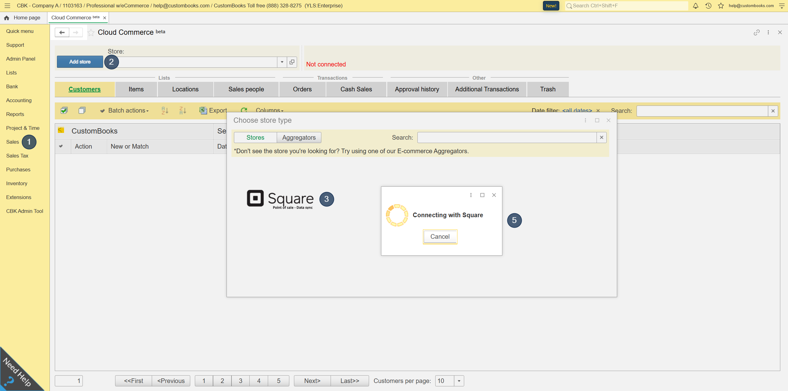The height and width of the screenshot is (391, 788).
Task: Switch to the Aggregators tab
Action: (x=299, y=138)
